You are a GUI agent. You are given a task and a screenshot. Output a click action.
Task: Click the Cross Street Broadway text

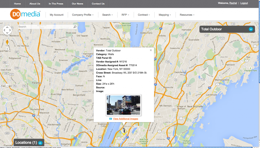(129, 73)
